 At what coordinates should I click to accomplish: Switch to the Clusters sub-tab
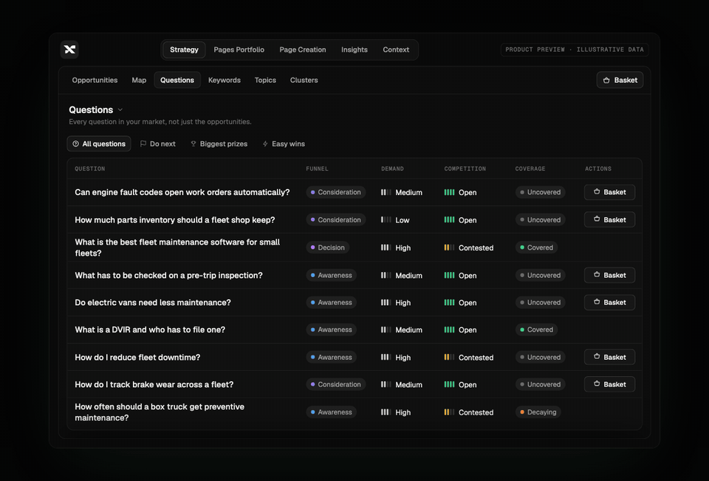point(304,80)
